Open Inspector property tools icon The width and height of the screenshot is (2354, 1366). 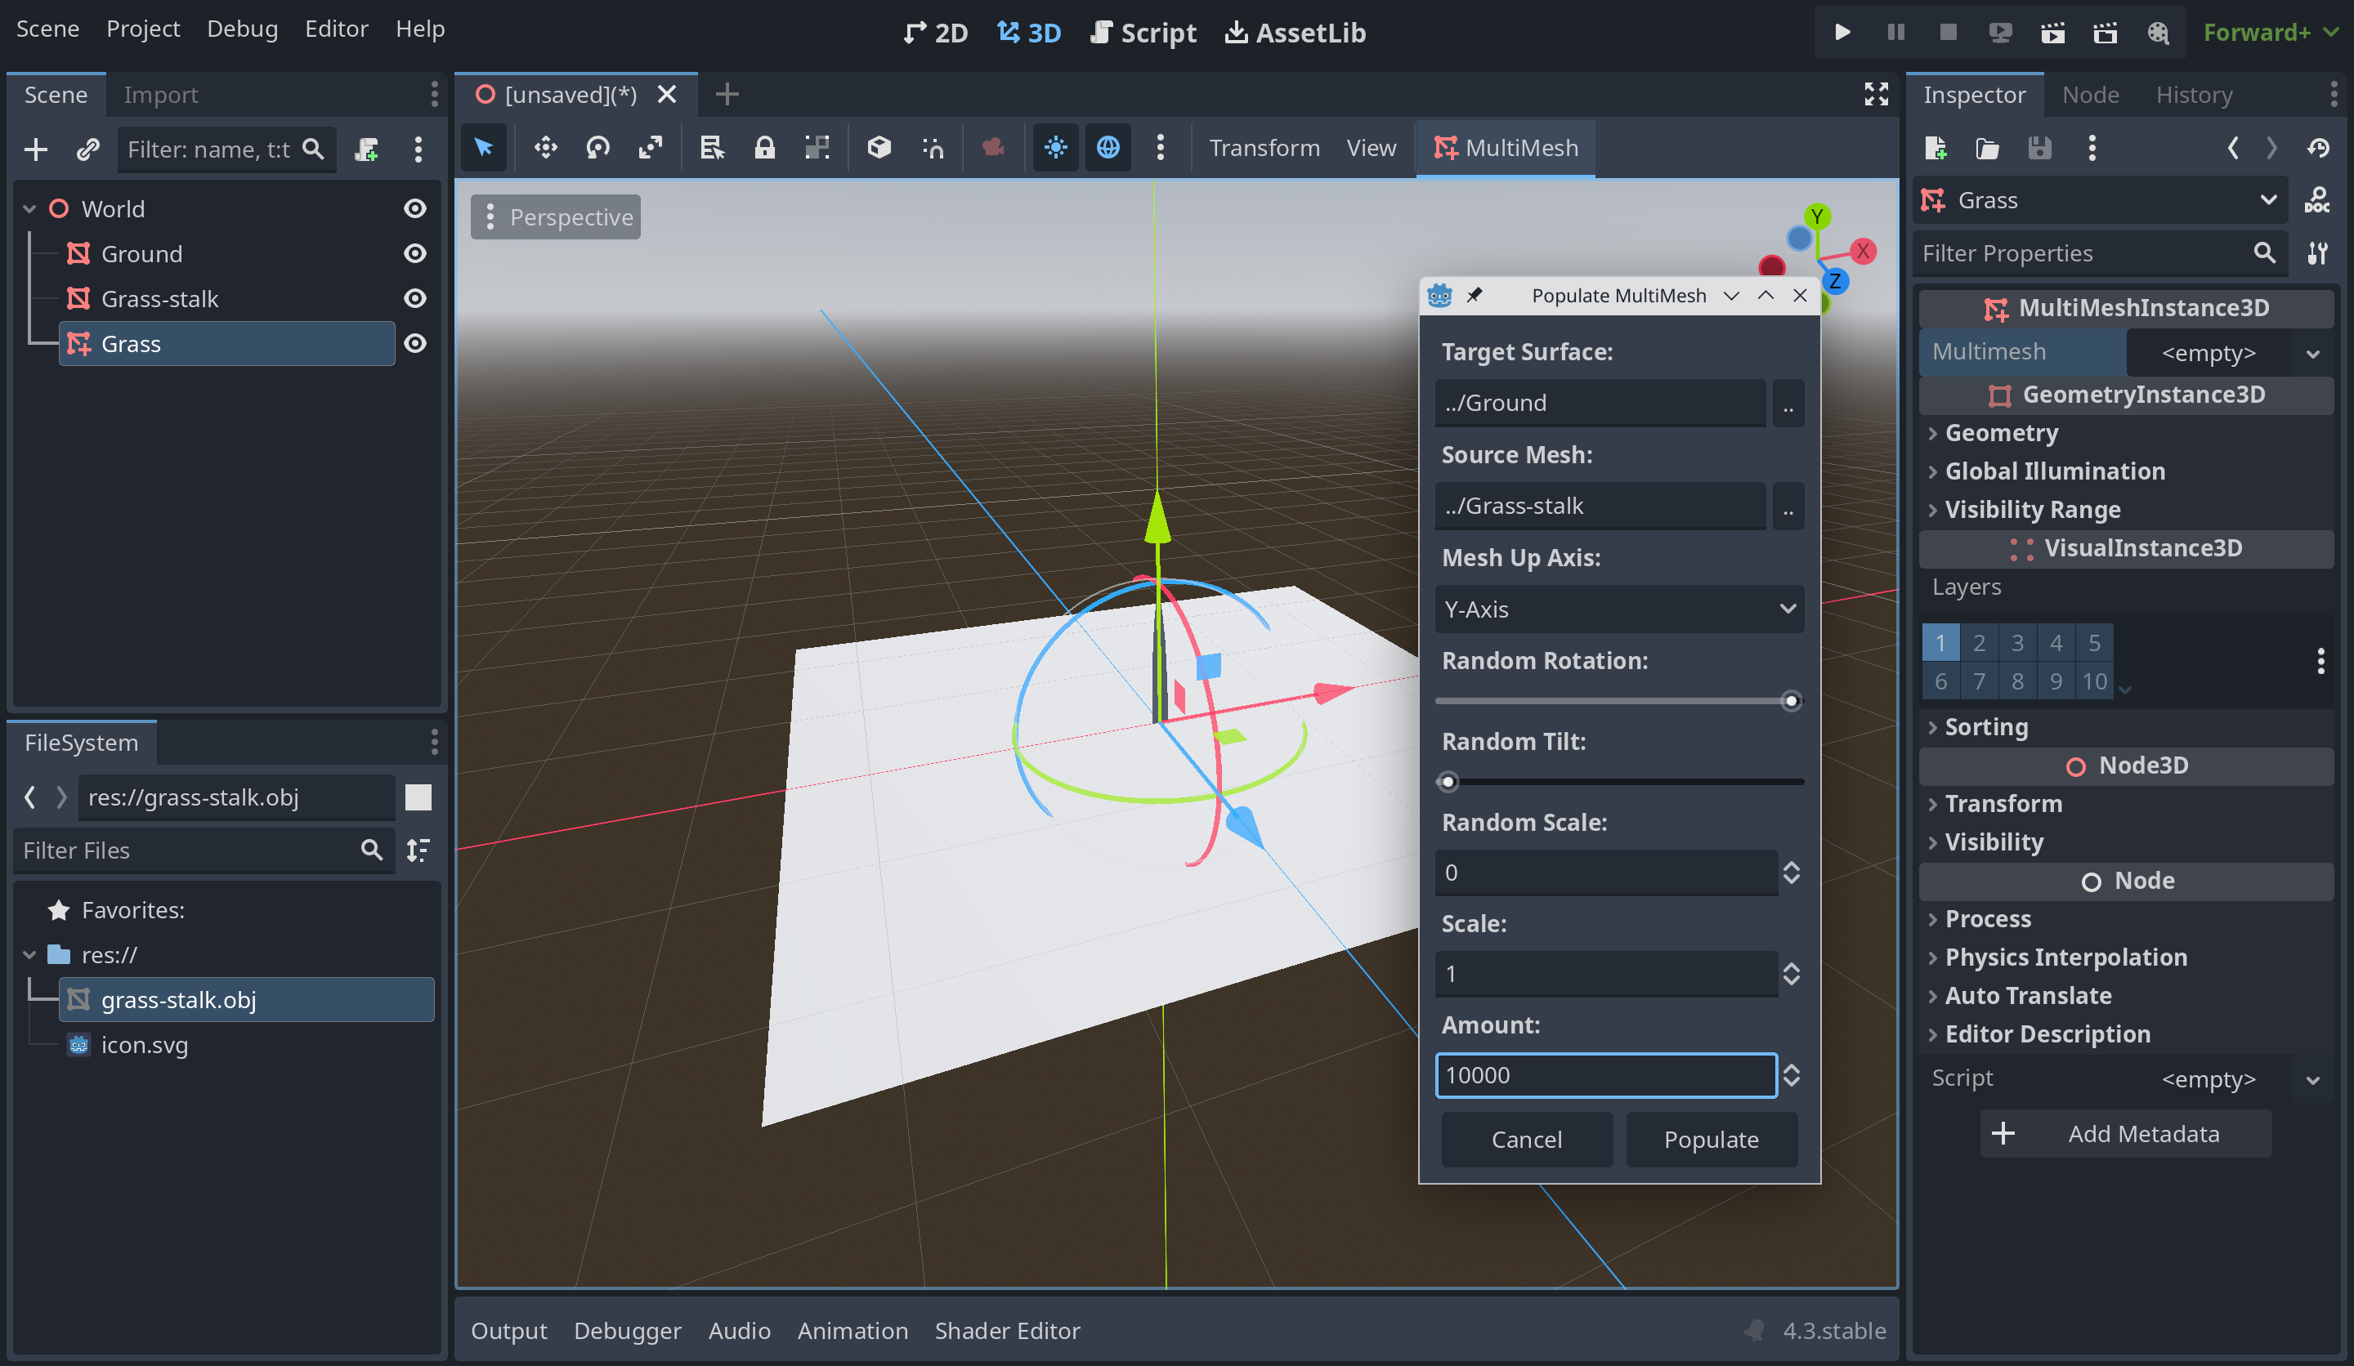coord(2316,253)
